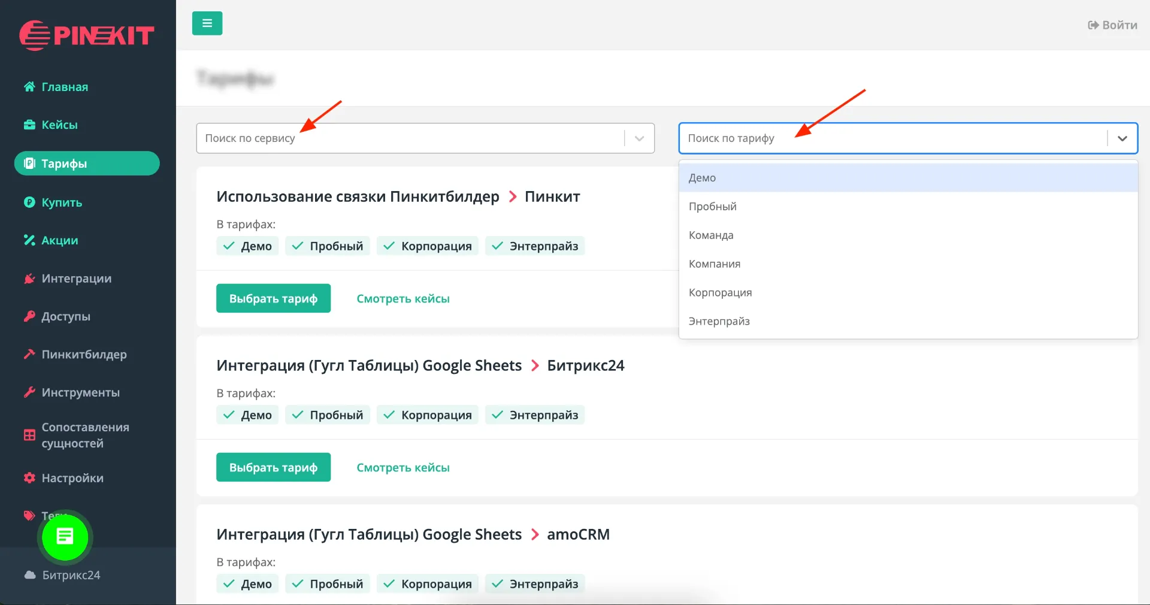Click the briefcase icon beside Кейсы
Image resolution: width=1150 pixels, height=605 pixels.
click(x=29, y=125)
